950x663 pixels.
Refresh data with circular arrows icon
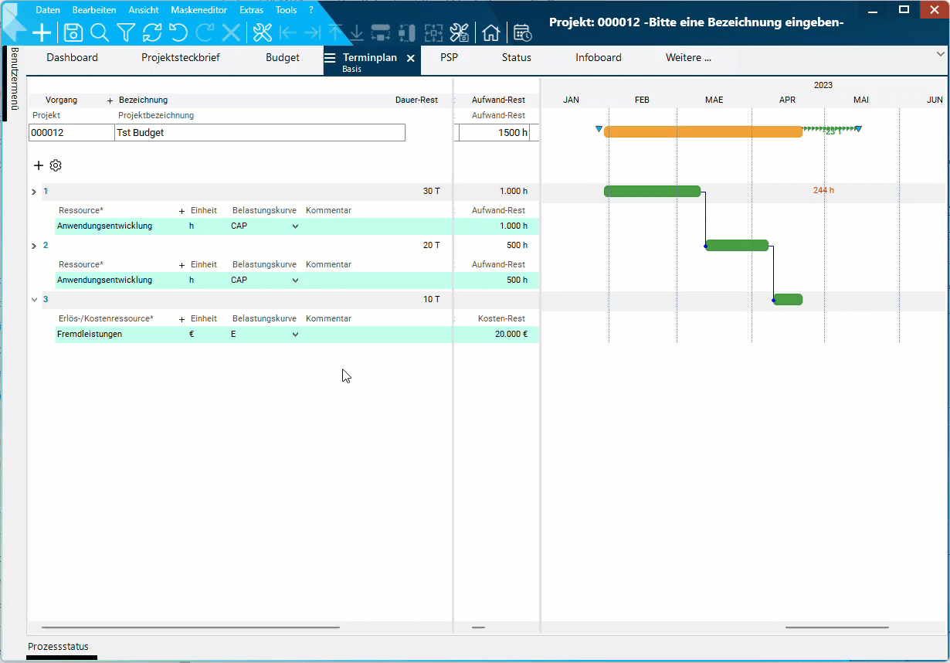point(152,32)
